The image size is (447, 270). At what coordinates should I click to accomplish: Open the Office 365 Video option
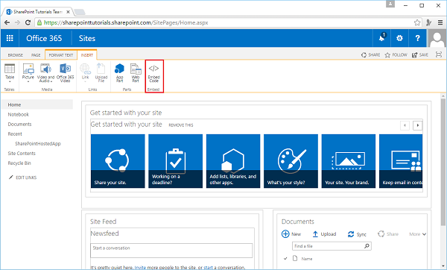tap(66, 73)
